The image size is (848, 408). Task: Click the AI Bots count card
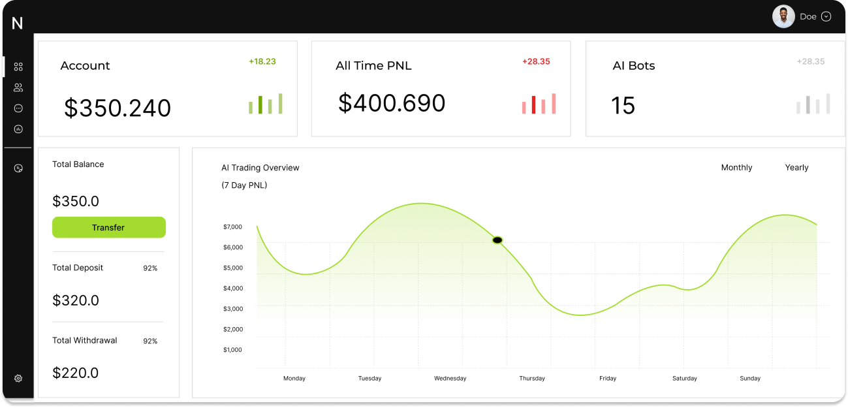(x=715, y=89)
